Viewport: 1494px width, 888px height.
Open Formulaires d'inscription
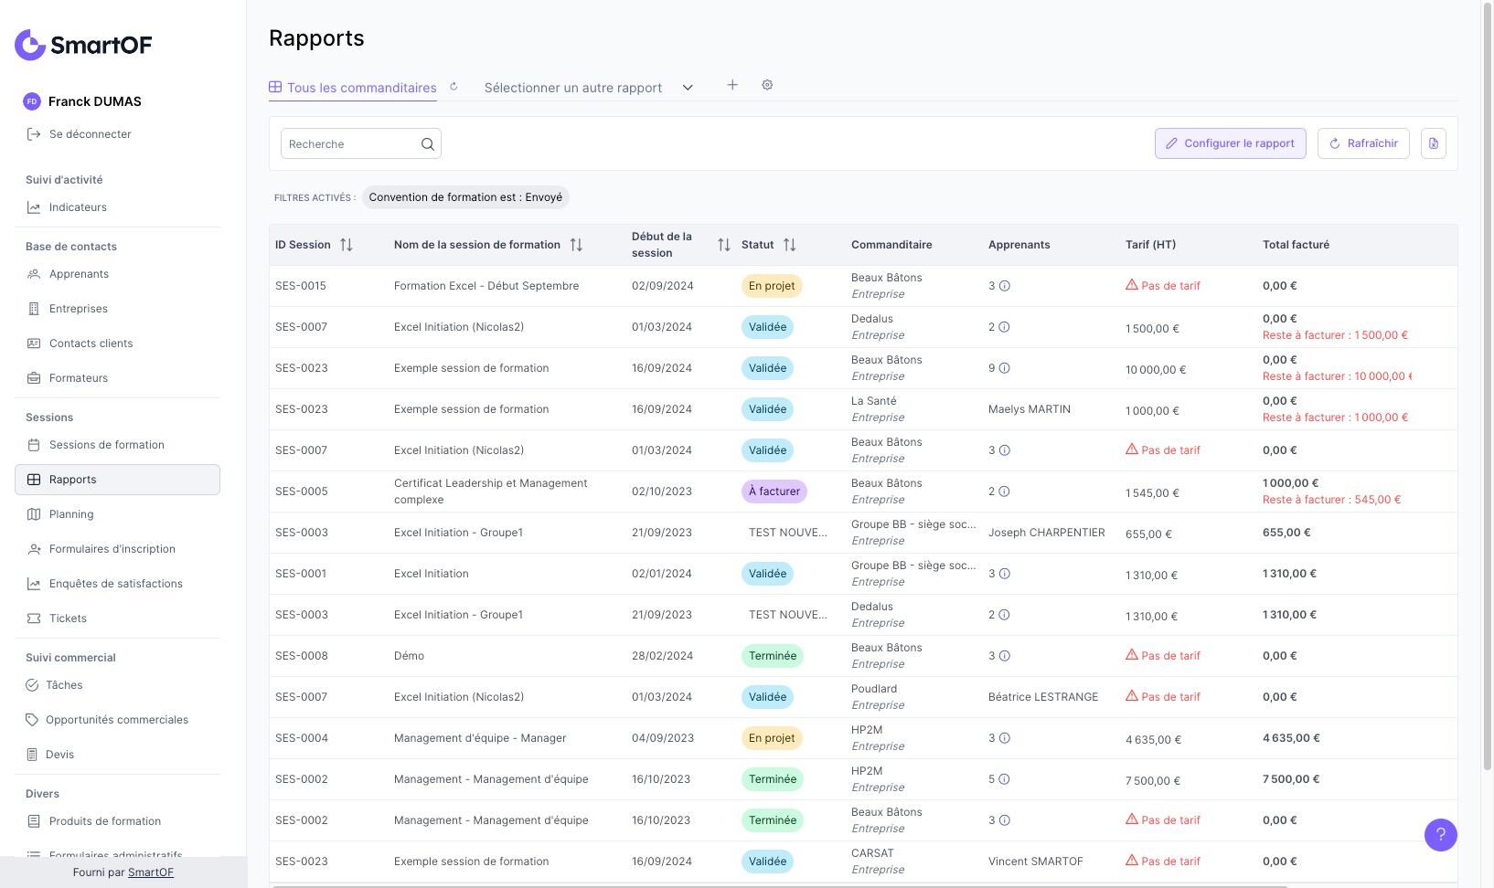click(112, 549)
